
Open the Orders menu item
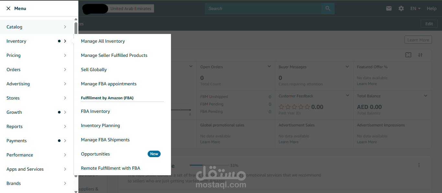pos(37,70)
